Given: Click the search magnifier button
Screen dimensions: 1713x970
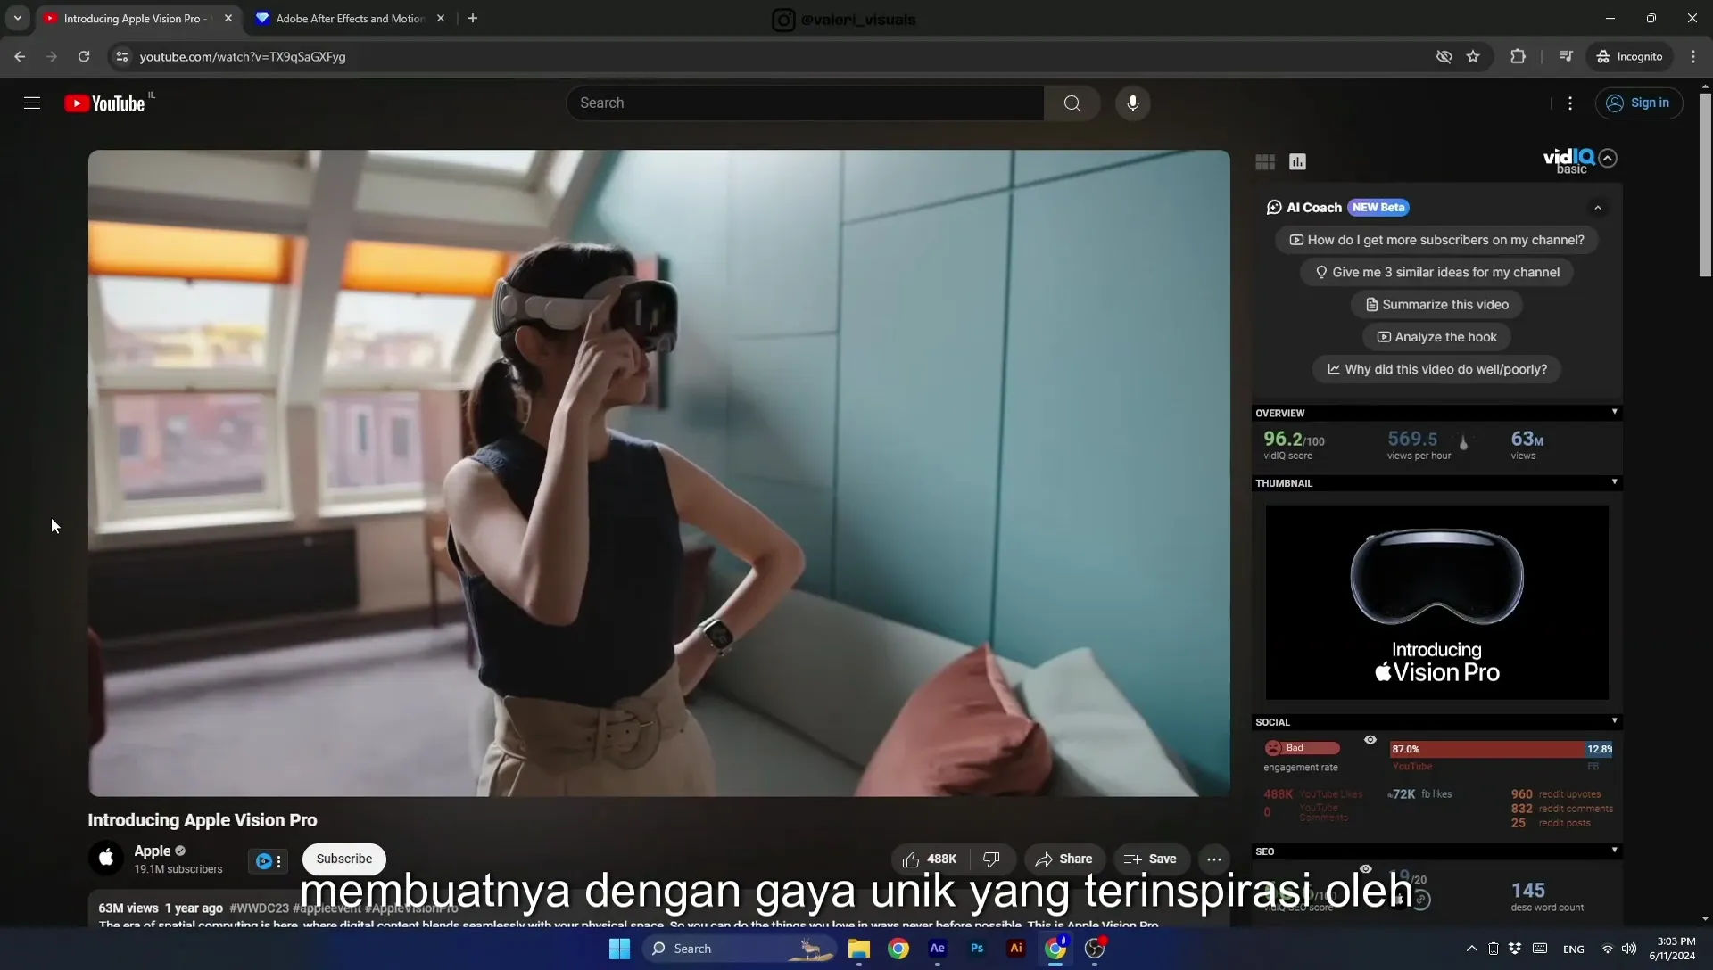Looking at the screenshot, I should (1072, 103).
